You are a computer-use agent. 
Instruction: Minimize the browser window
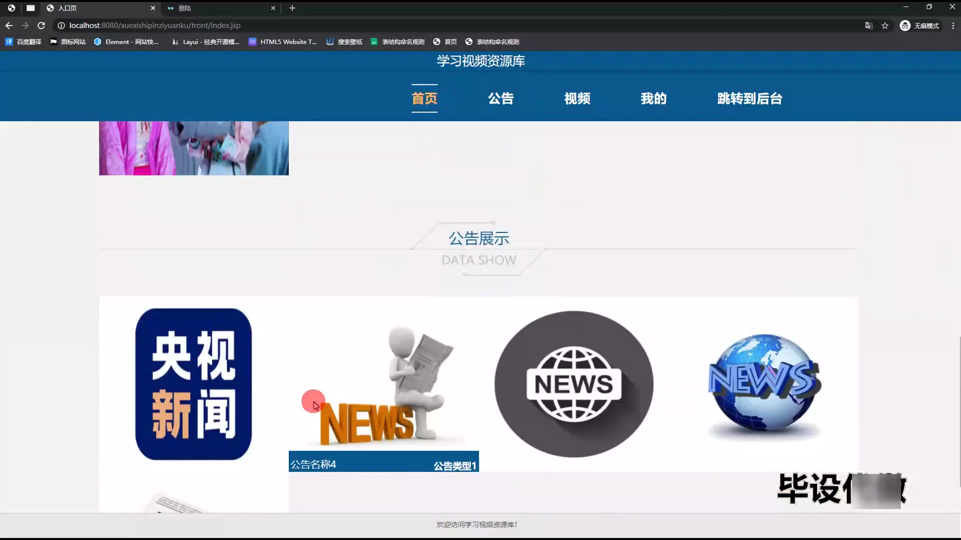(906, 7)
